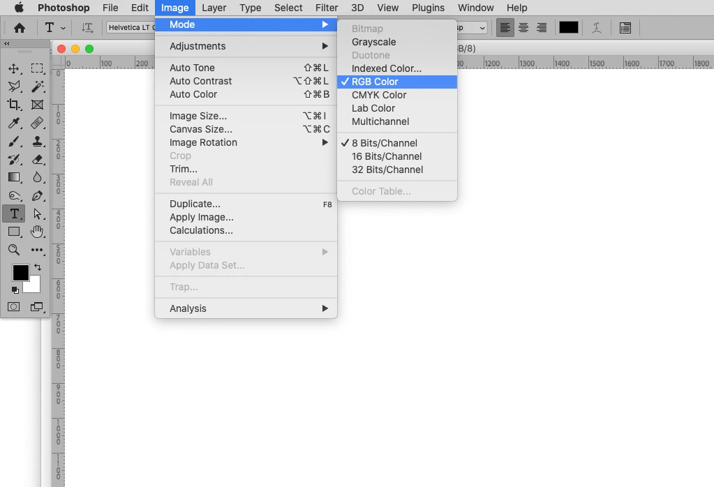714x487 pixels.
Task: Center align the text
Action: [523, 28]
